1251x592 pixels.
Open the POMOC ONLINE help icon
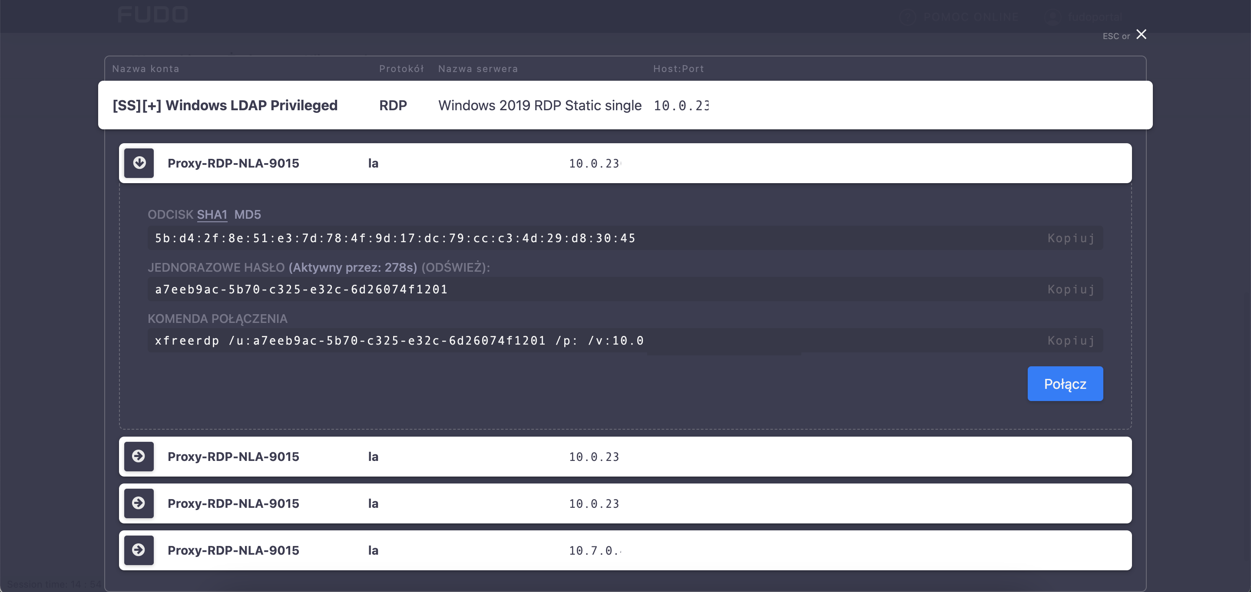(907, 17)
